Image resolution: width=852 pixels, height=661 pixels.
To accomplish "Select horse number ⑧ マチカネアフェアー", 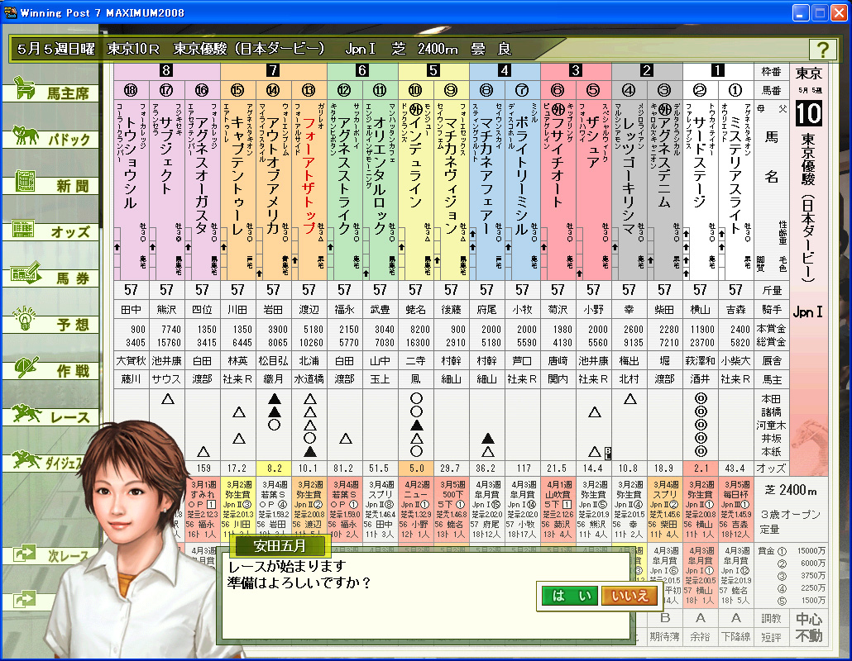I will pos(486,190).
